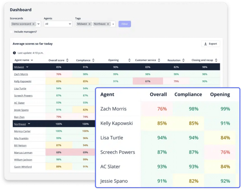Open Screech Powers agent link

click(x=23, y=96)
